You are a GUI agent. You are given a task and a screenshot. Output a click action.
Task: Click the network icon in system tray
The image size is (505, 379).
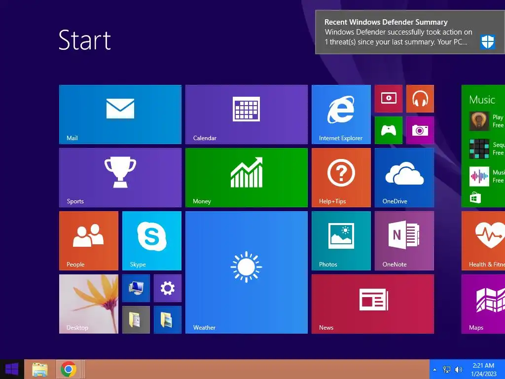[x=447, y=370]
